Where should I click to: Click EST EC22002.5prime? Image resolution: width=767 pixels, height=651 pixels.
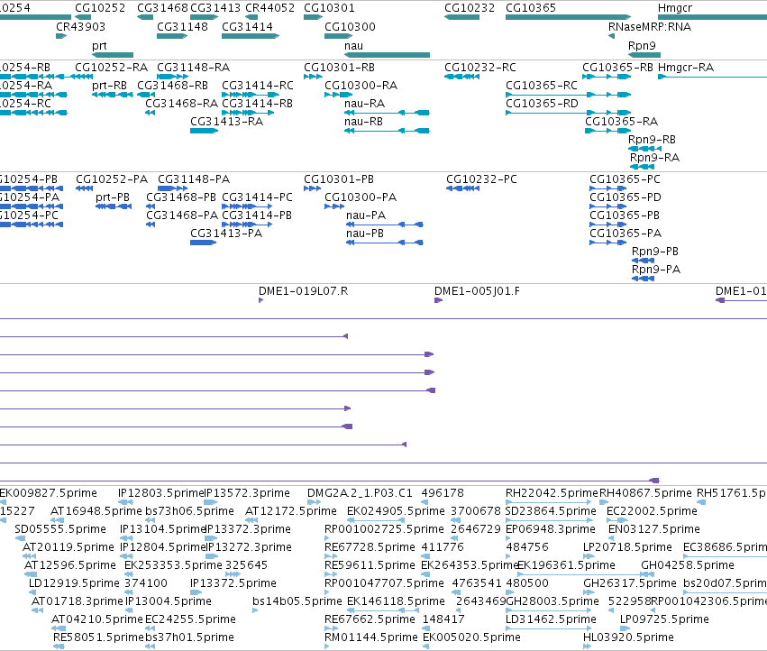pos(617,520)
